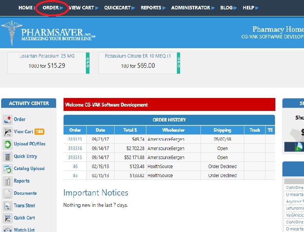Click the Trans Stmt icon

(7, 206)
